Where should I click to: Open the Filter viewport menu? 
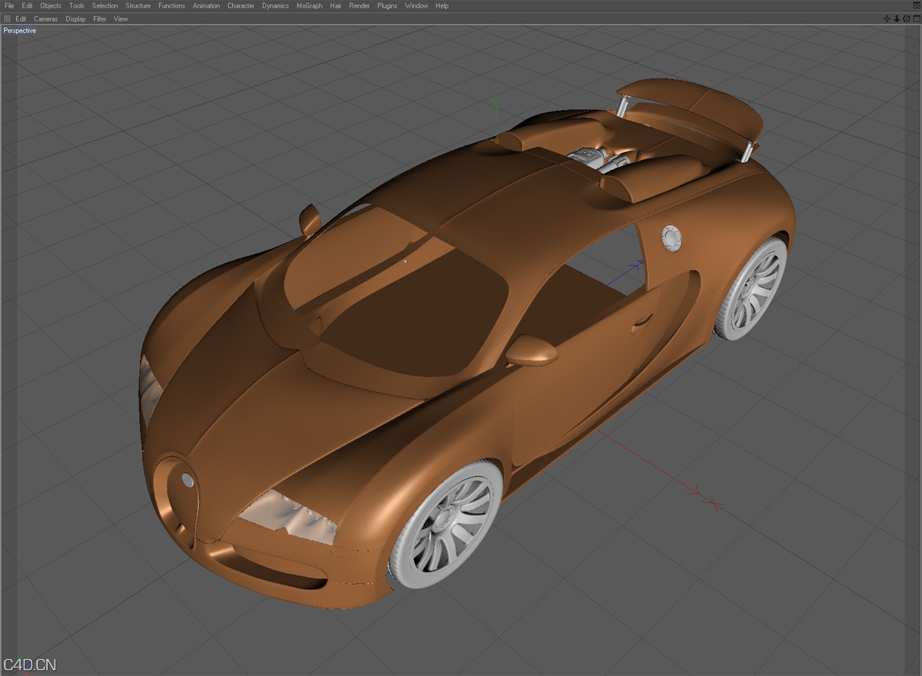pyautogui.click(x=100, y=18)
